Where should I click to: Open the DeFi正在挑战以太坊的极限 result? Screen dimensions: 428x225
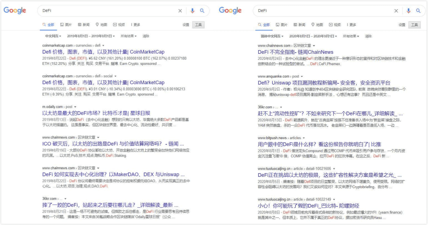click(x=330, y=175)
